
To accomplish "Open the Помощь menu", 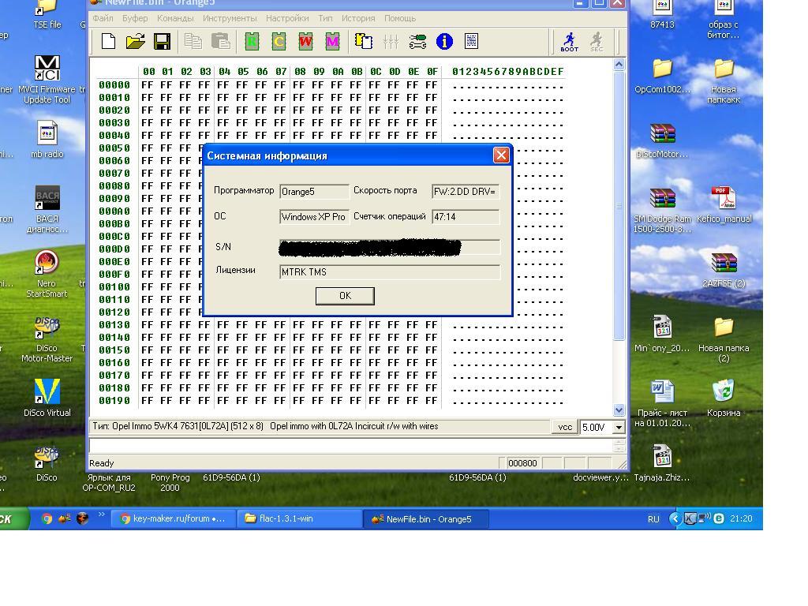I will (x=400, y=18).
